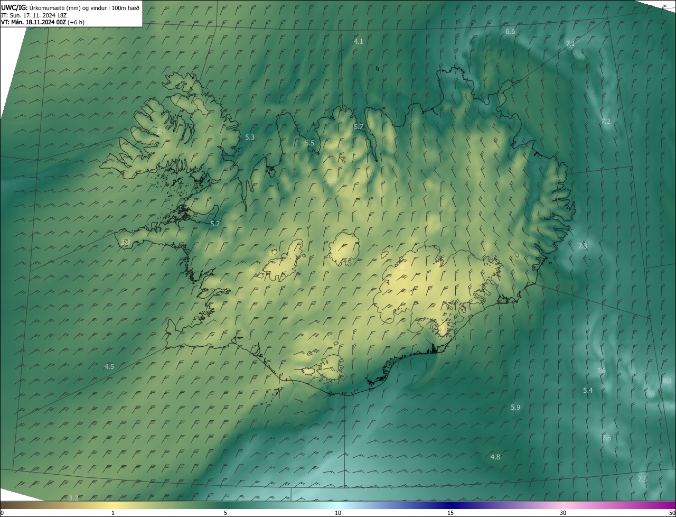Select the 4.1 value label north of Iceland
676x517 pixels.
358,41
